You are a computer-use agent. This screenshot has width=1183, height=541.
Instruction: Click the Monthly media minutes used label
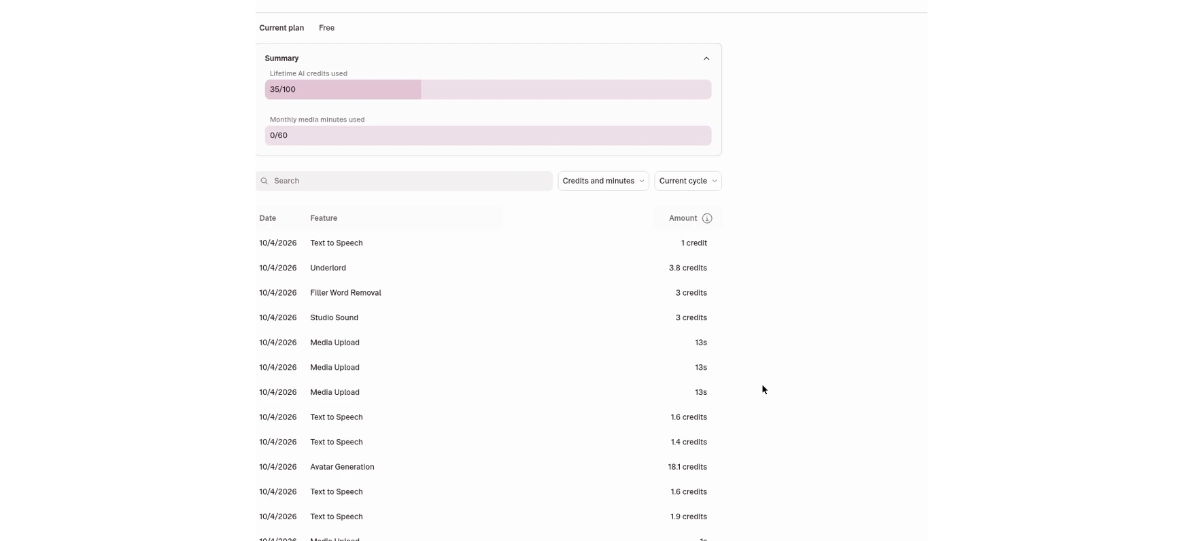pyautogui.click(x=318, y=120)
